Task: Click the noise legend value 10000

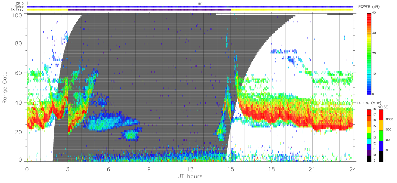Action: click(389, 119)
